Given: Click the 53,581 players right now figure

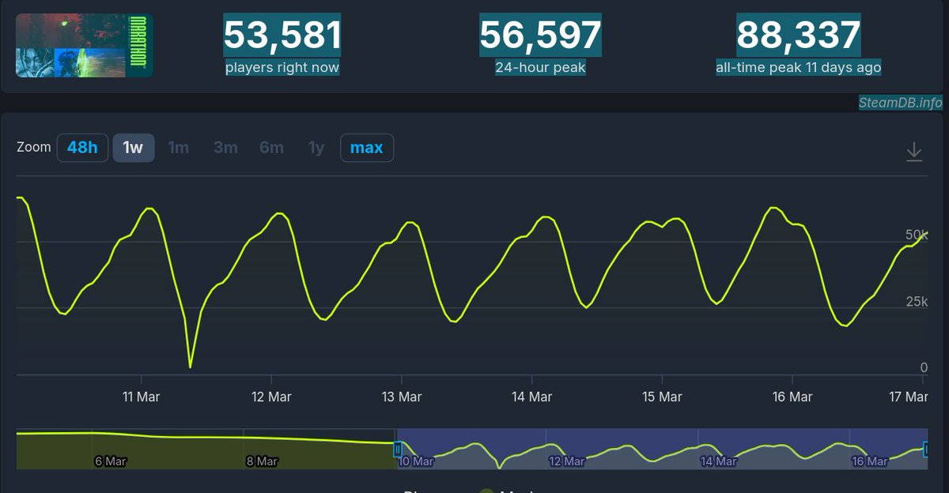Looking at the screenshot, I should [x=282, y=35].
